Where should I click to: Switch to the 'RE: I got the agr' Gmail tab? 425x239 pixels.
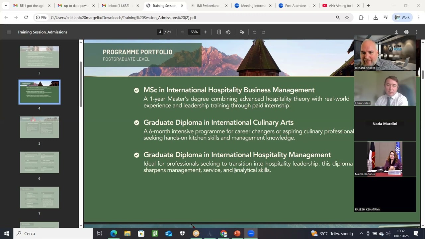click(32, 6)
